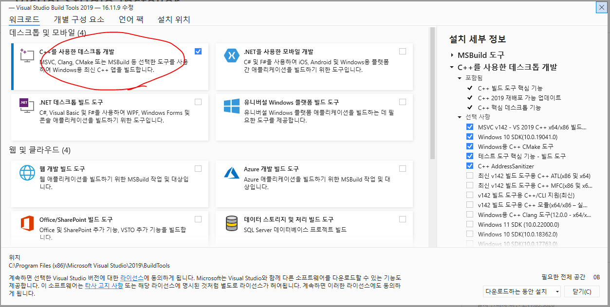The width and height of the screenshot is (610, 307).
Task: Uncheck Windows용 C++ CMake 도구 option
Action: 470,146
